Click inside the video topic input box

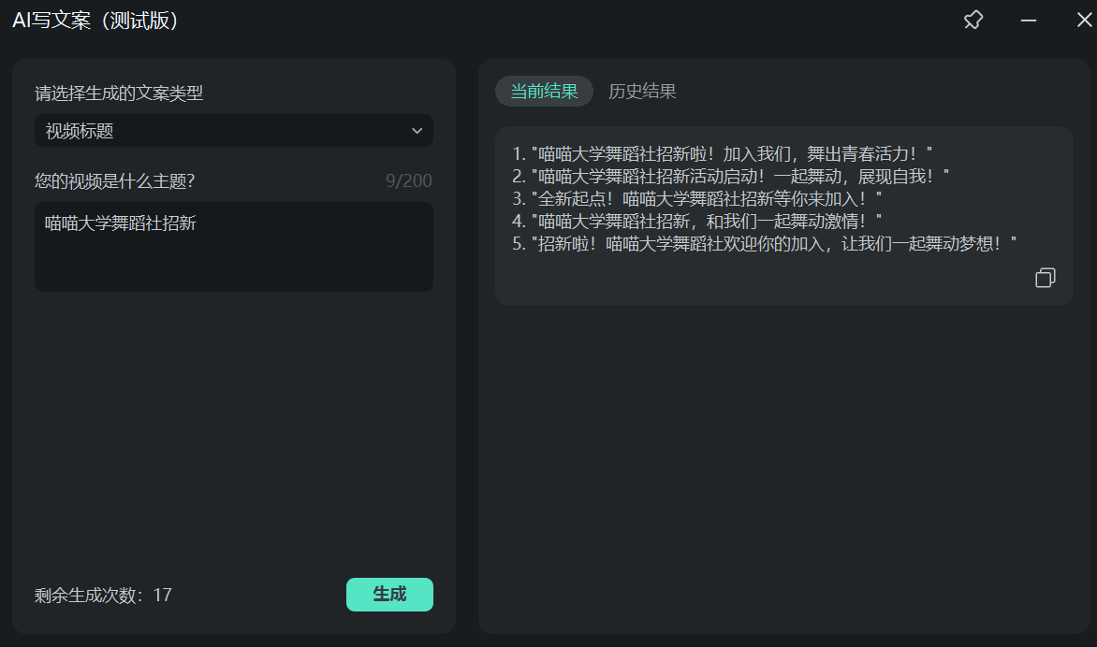233,245
